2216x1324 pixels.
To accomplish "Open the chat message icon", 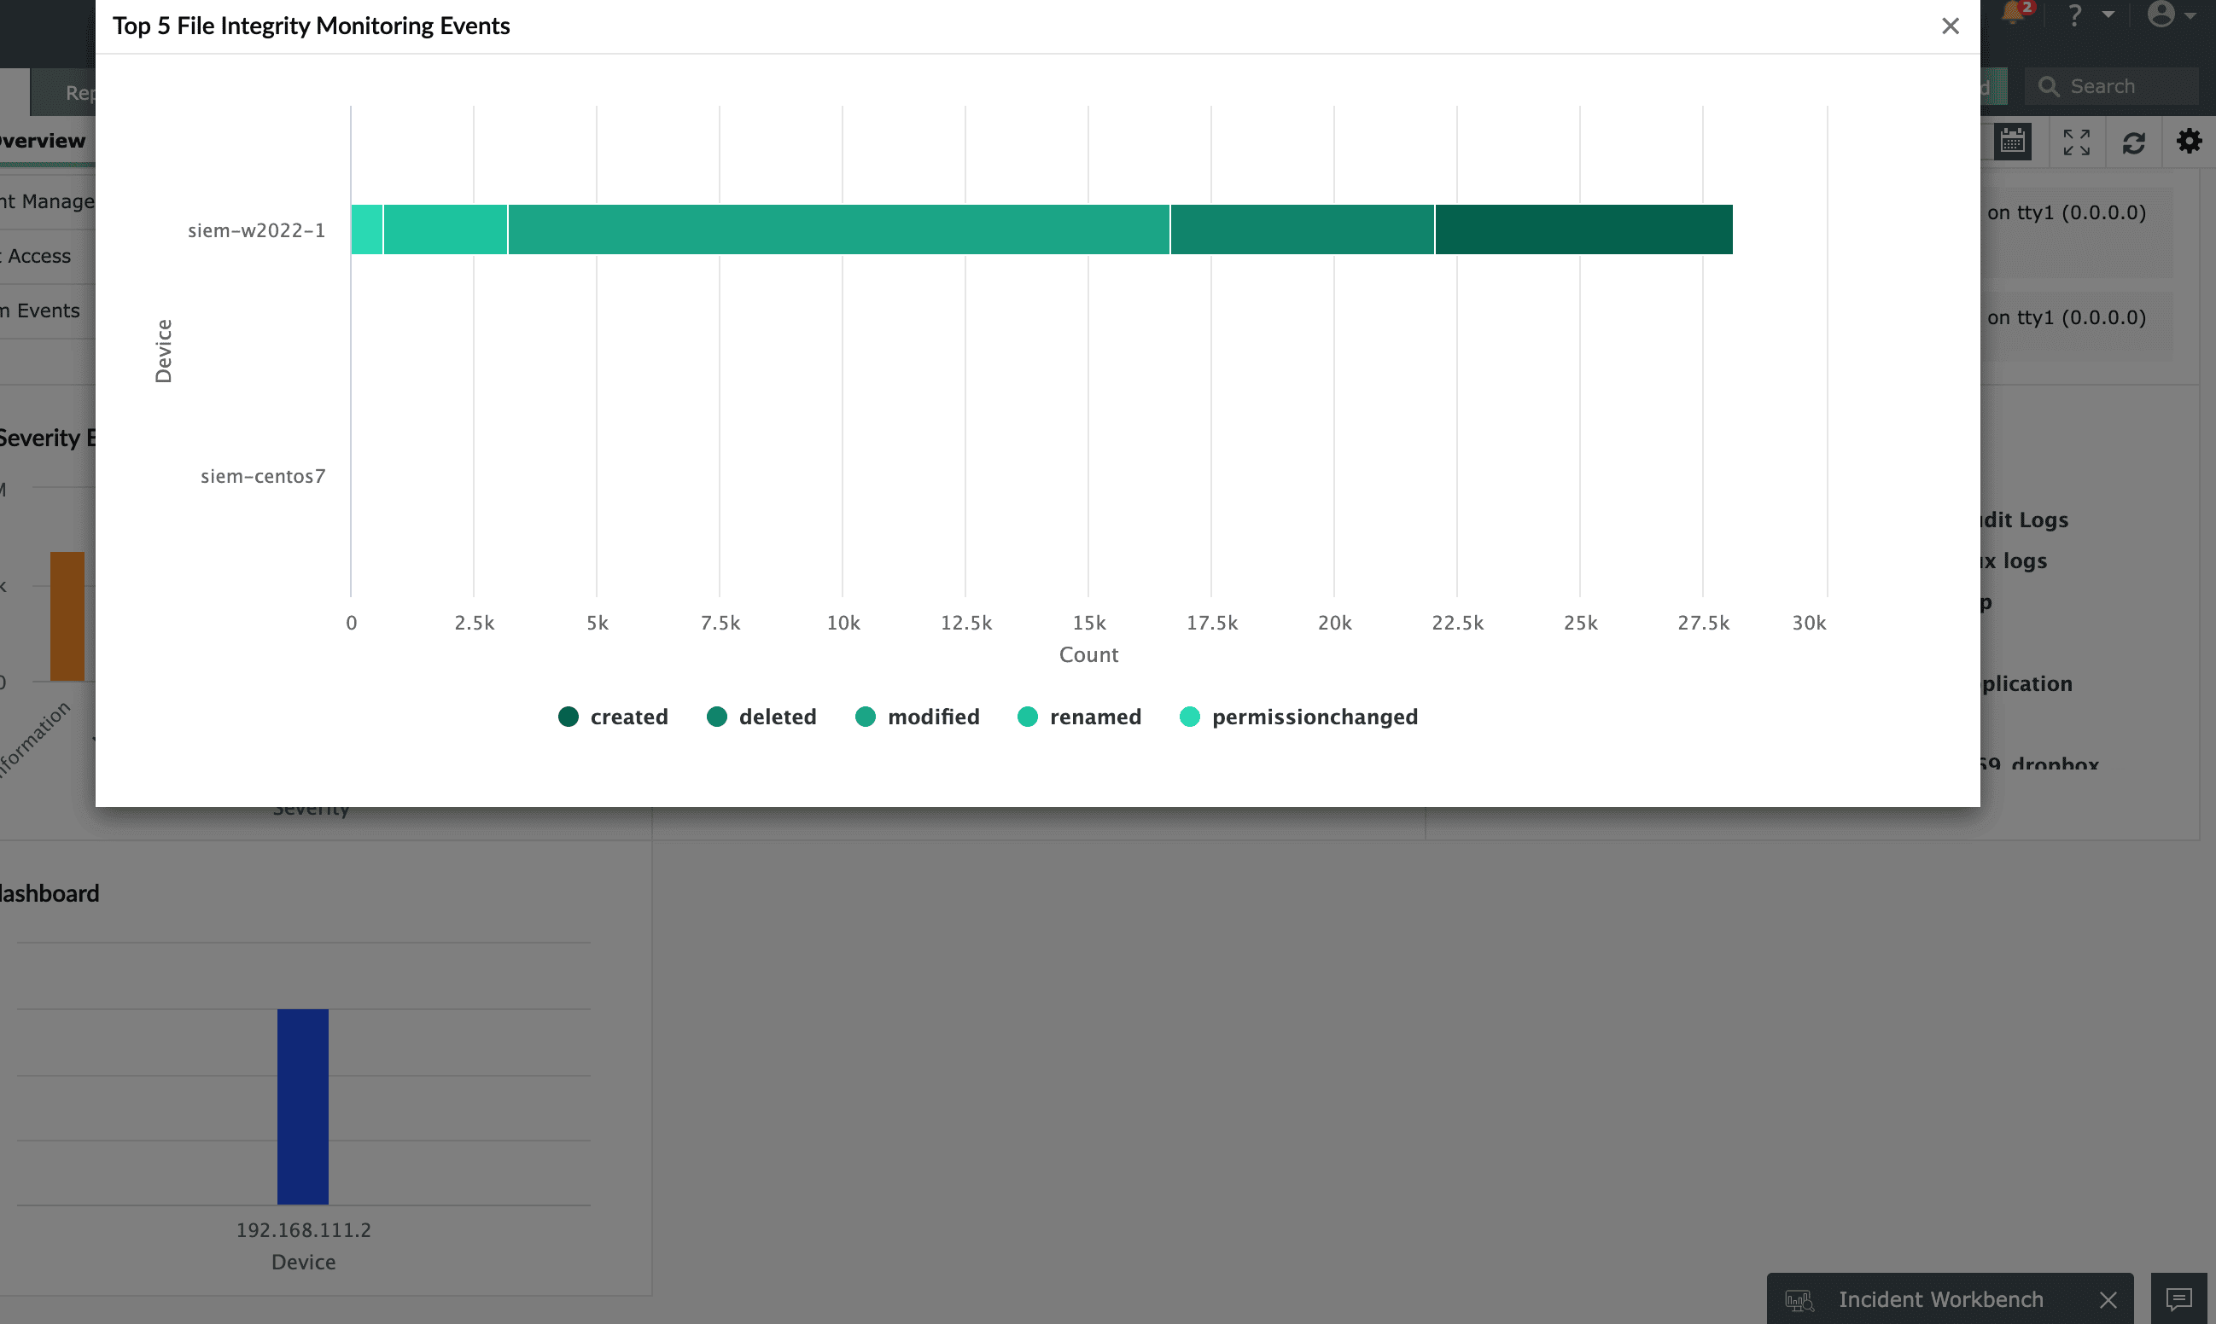I will [2178, 1299].
